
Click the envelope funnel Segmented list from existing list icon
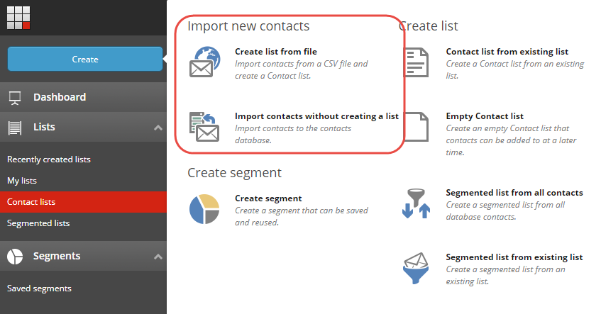click(x=416, y=268)
